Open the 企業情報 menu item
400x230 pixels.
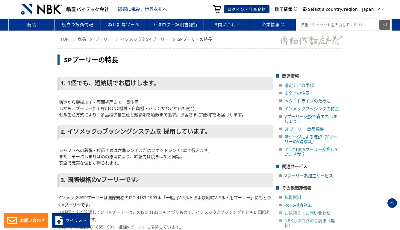tap(273, 25)
